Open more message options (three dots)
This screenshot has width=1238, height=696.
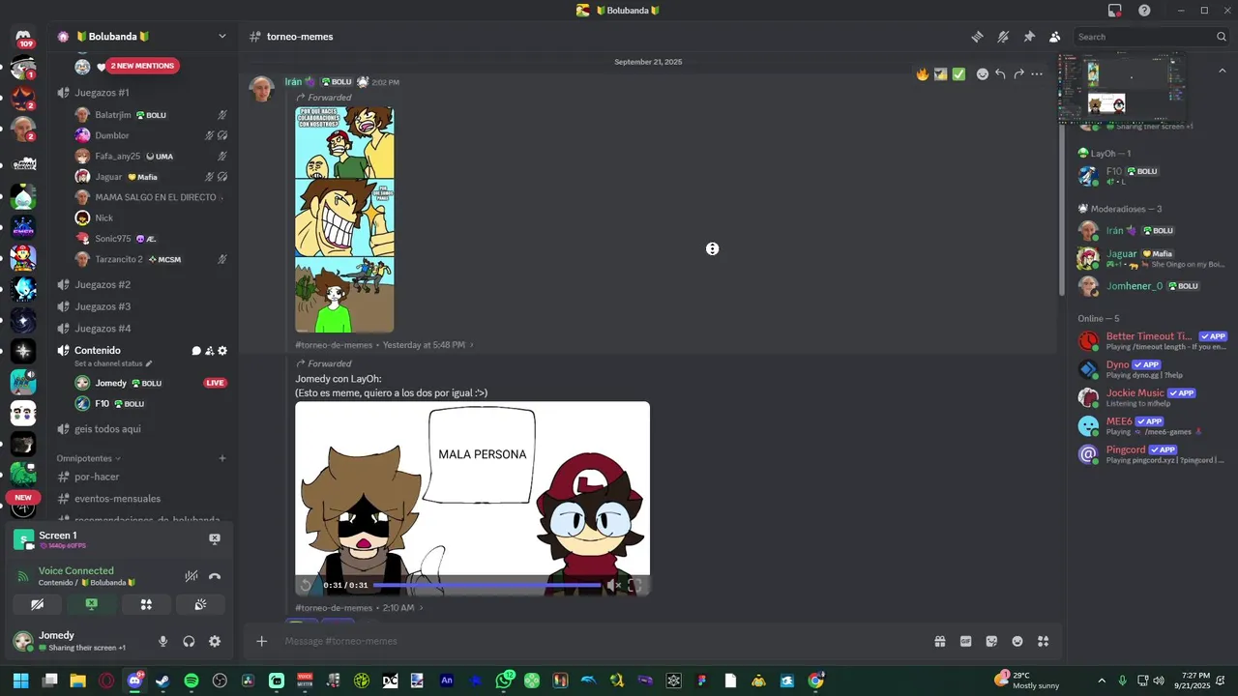coord(1037,74)
